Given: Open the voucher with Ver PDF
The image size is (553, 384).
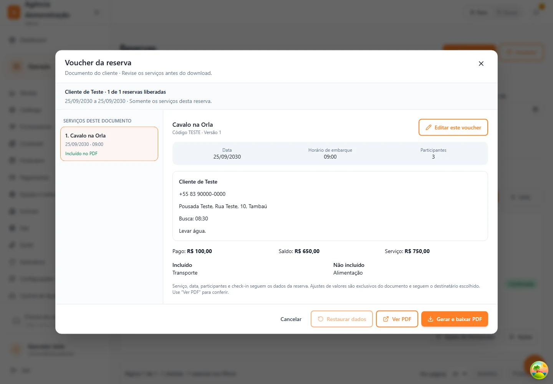Looking at the screenshot, I should [x=397, y=319].
